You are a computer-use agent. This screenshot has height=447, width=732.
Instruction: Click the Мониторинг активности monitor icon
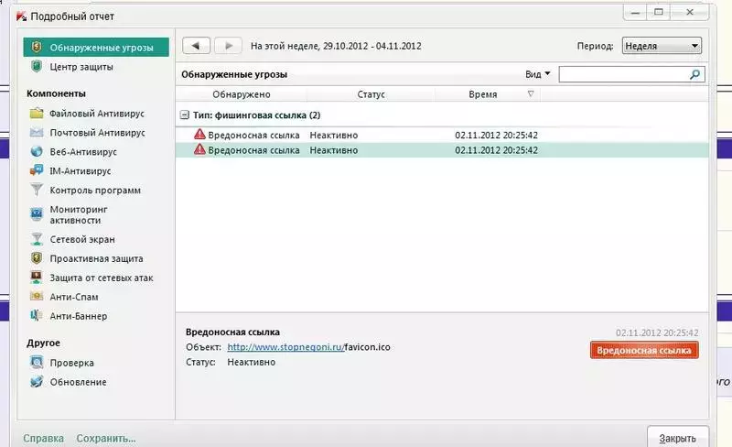tap(37, 214)
